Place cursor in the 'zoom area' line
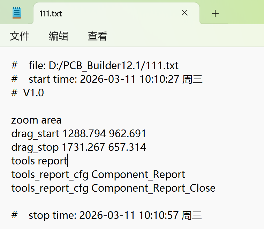Viewport: 264px width, 229px height. 36,120
